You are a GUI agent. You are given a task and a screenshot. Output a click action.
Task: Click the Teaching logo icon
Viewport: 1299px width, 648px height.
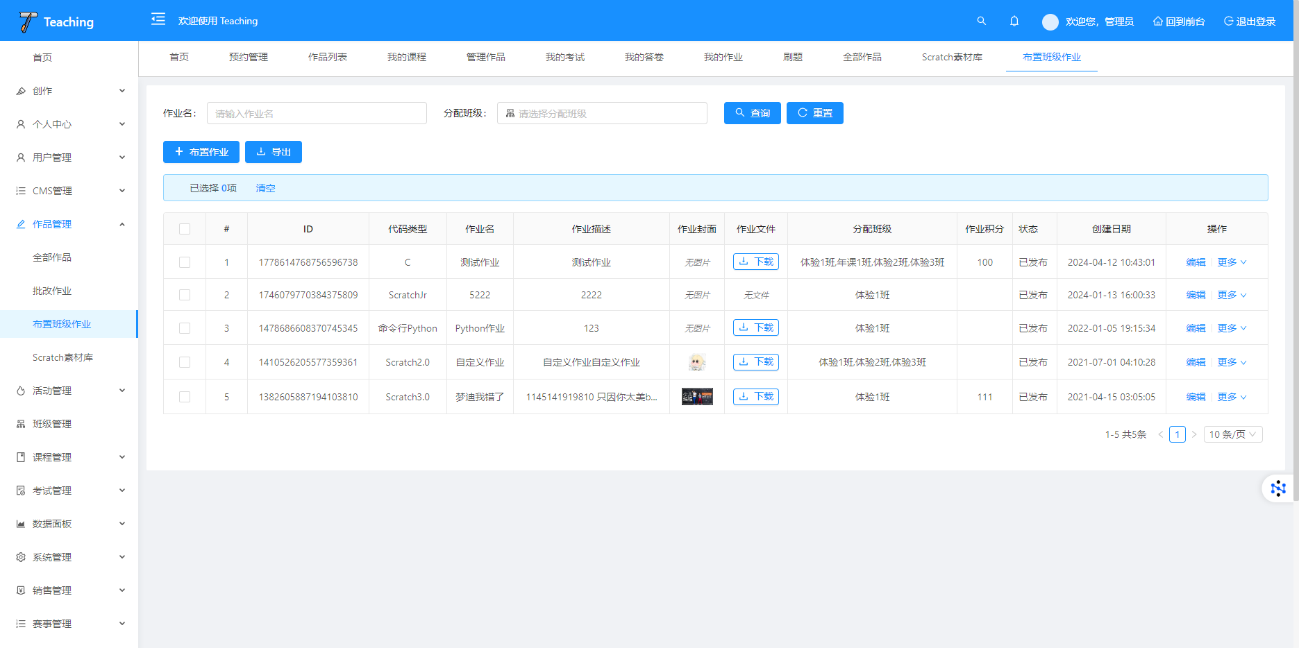tap(28, 22)
